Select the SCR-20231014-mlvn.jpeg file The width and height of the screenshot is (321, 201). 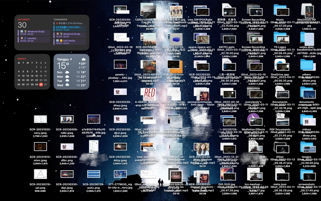pyautogui.click(x=40, y=147)
